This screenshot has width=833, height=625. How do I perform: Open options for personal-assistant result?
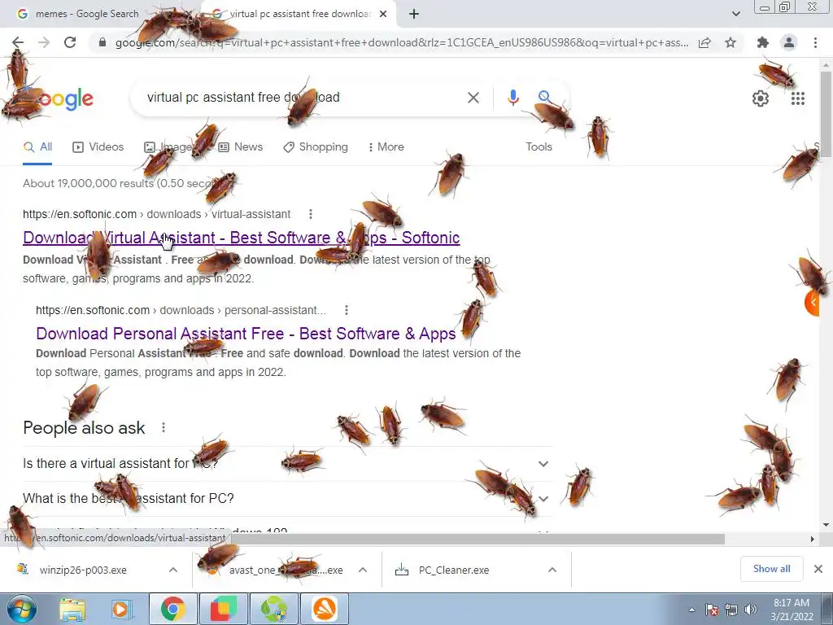click(x=347, y=310)
